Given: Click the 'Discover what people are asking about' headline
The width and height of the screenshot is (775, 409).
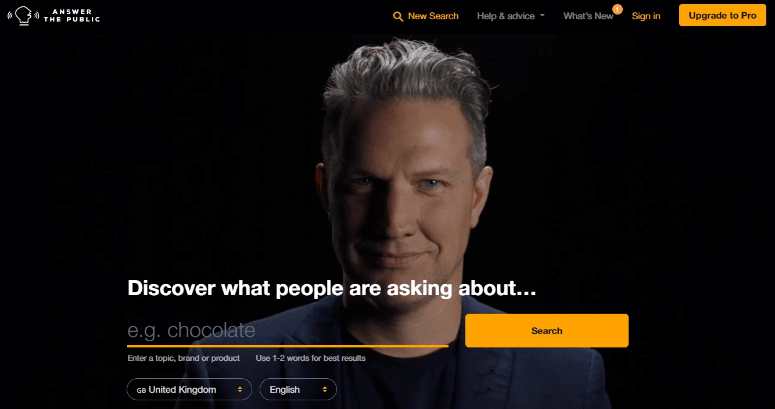Looking at the screenshot, I should 332,288.
